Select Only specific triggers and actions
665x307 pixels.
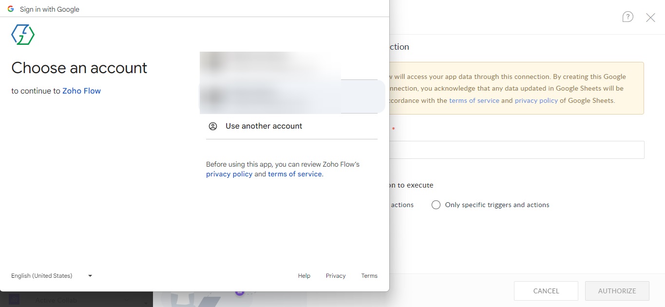point(436,205)
